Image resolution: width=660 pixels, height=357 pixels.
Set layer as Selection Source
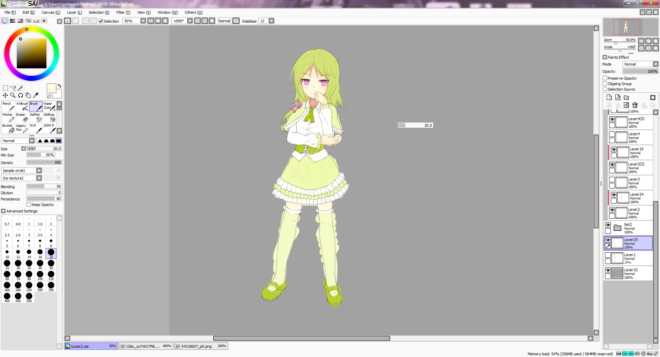605,89
